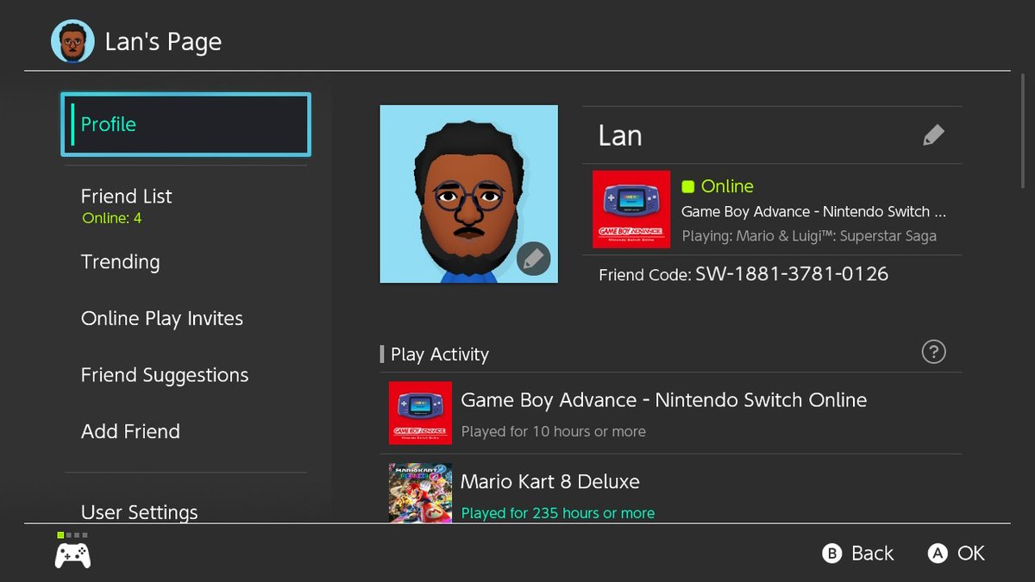Click 'Playing: Mario & Luigi: Superstar Saga' text
This screenshot has width=1035, height=582.
[x=809, y=235]
